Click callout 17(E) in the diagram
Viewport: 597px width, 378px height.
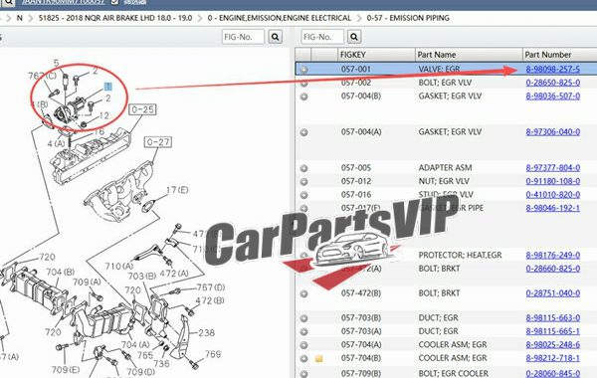[177, 190]
